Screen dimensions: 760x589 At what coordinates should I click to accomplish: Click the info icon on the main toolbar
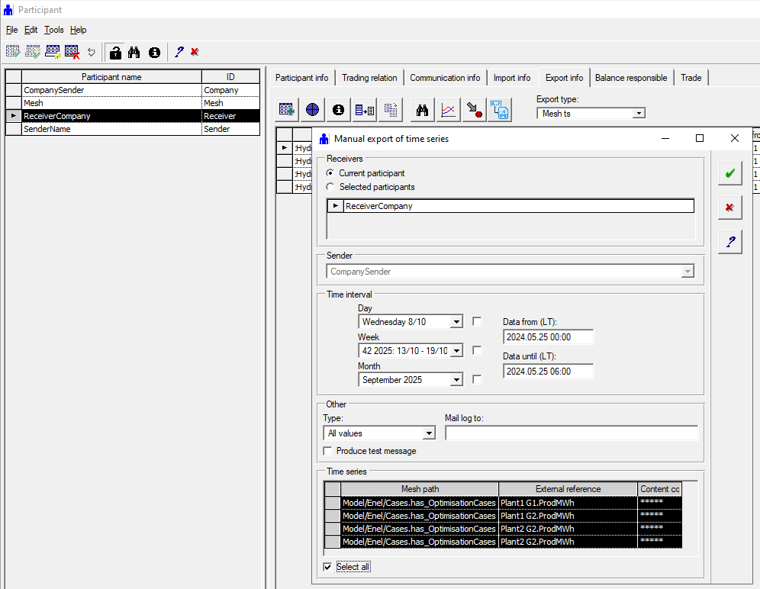[153, 52]
